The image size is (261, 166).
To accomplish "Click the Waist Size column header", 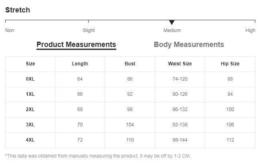I will coord(180,64).
